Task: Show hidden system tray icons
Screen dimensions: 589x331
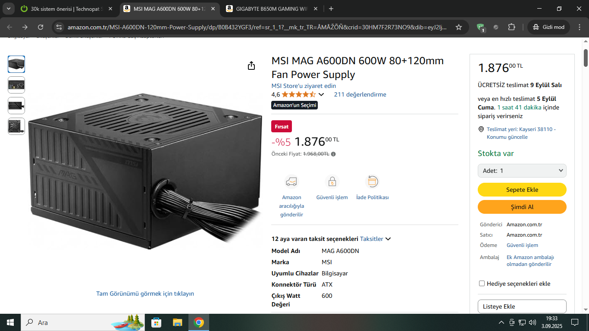Action: (501, 322)
